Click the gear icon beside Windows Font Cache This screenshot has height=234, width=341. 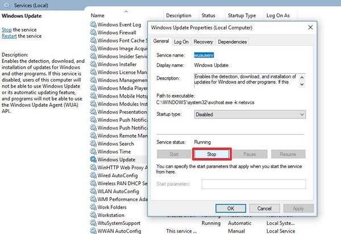coord(93,40)
